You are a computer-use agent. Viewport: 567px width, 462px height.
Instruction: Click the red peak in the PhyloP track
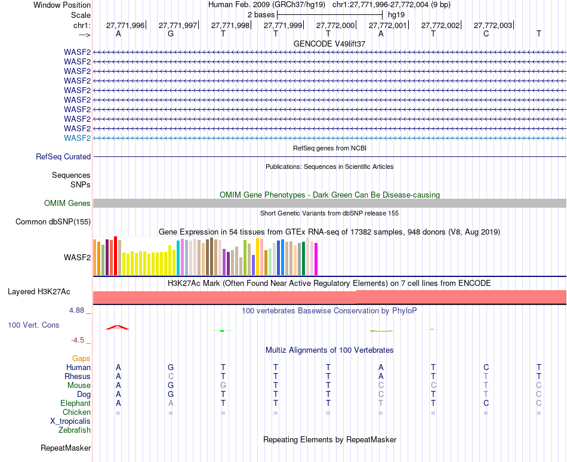pyautogui.click(x=117, y=328)
